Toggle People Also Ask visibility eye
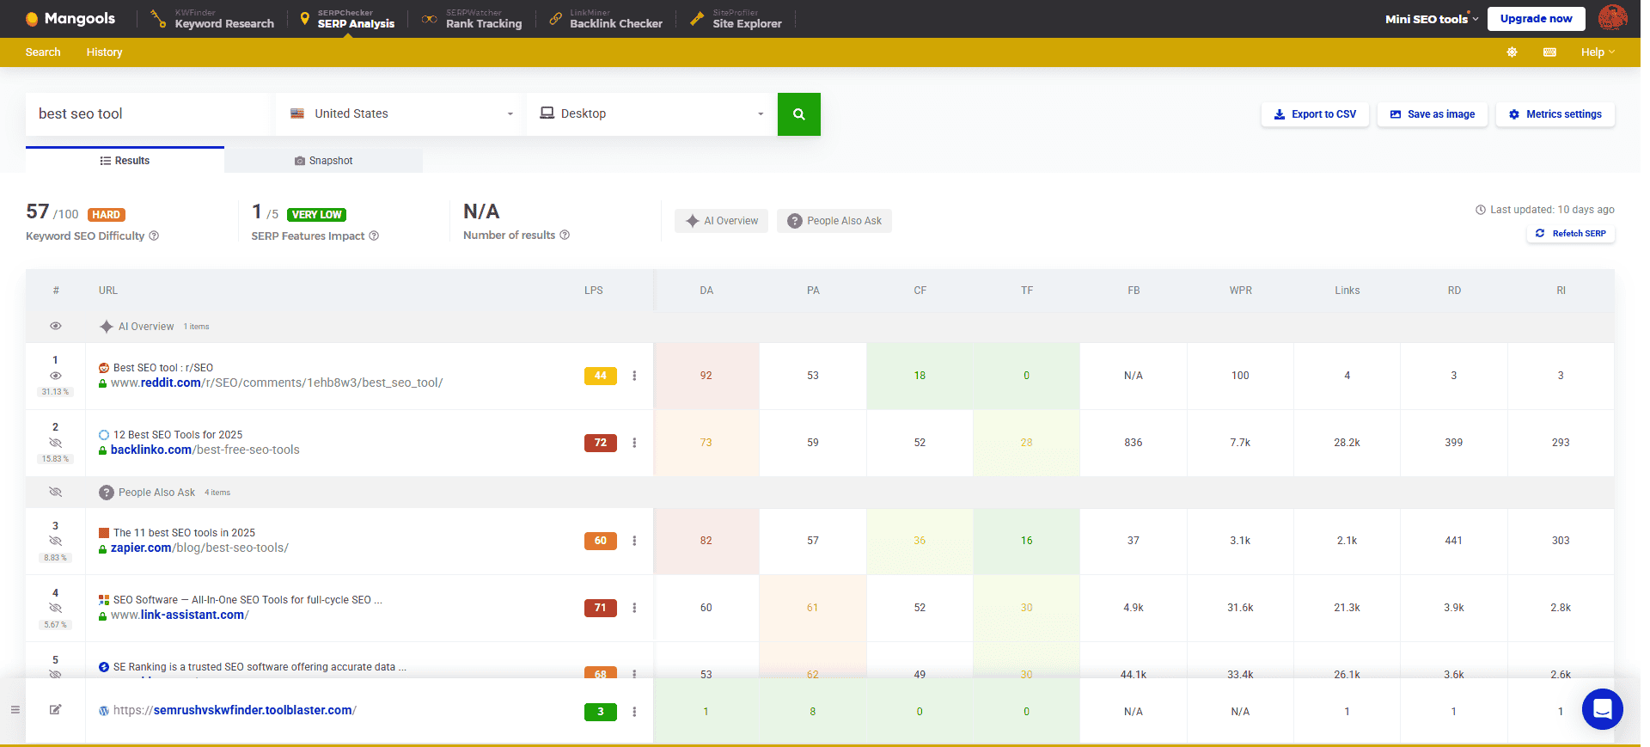 tap(55, 492)
